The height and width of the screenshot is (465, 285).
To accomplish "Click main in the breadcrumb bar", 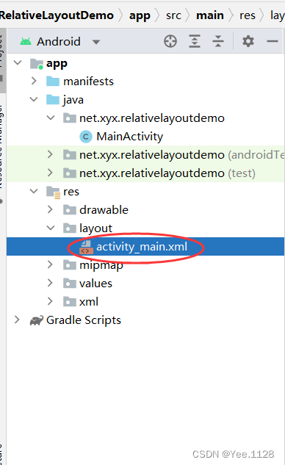I will [x=210, y=15].
